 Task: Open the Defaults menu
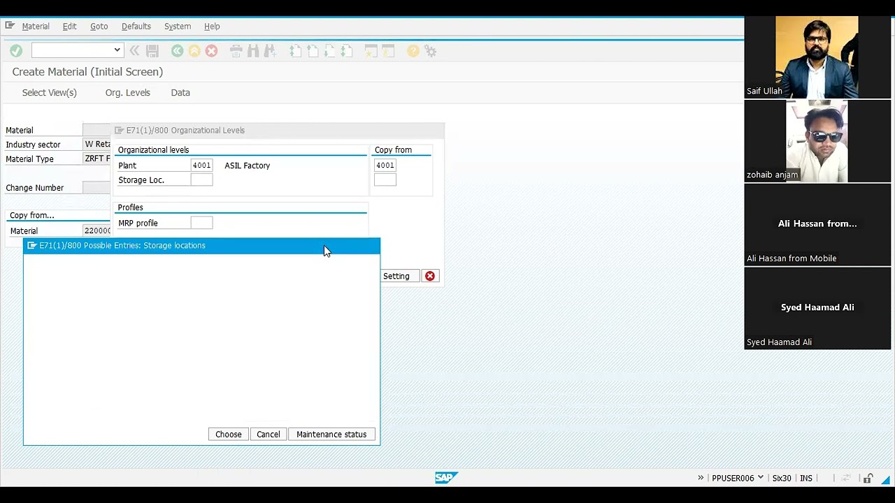136,27
